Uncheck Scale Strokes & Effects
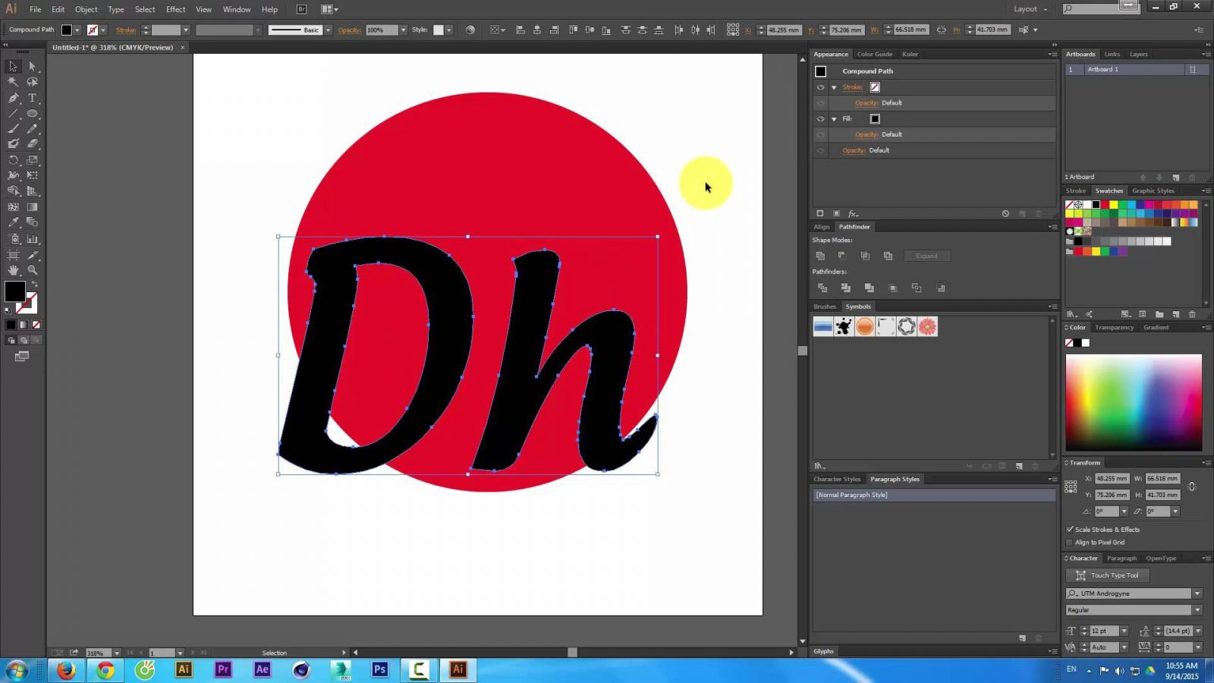Screen dimensions: 1214x683 tap(1070, 529)
